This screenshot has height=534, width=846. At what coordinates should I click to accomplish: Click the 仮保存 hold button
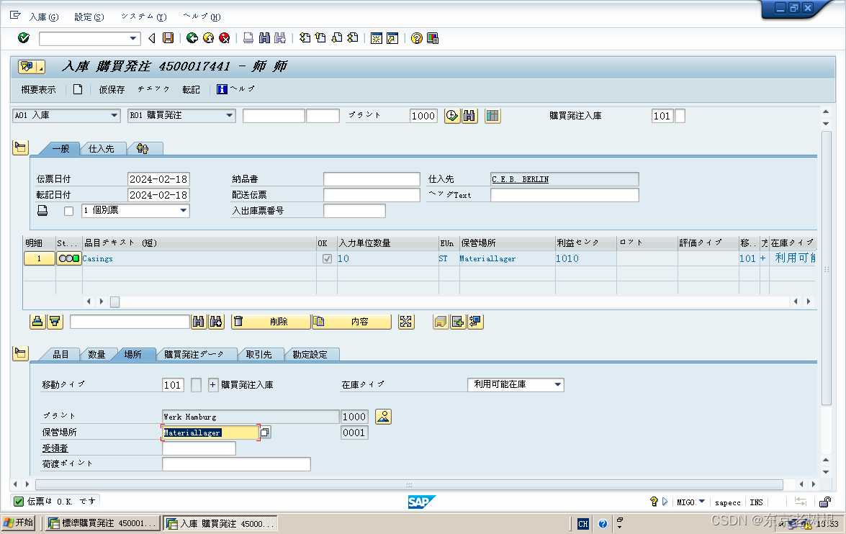(x=112, y=89)
